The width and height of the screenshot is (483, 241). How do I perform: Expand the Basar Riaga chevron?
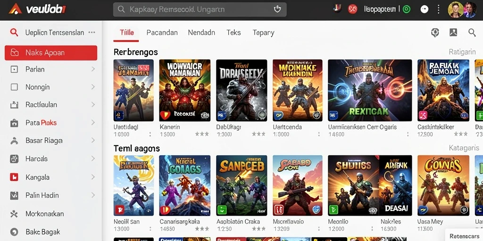coord(93,140)
